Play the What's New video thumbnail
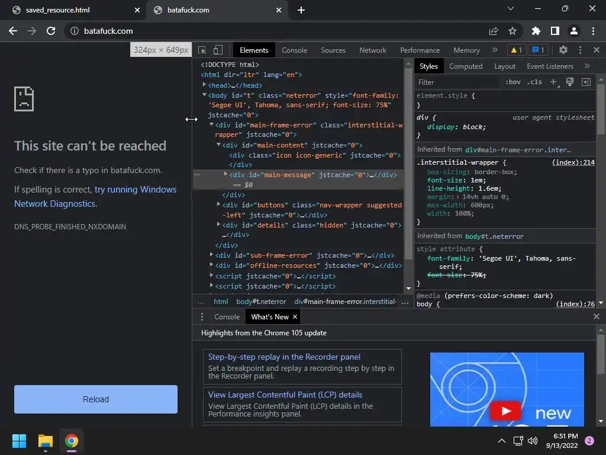606x455 pixels. pyautogui.click(x=505, y=411)
